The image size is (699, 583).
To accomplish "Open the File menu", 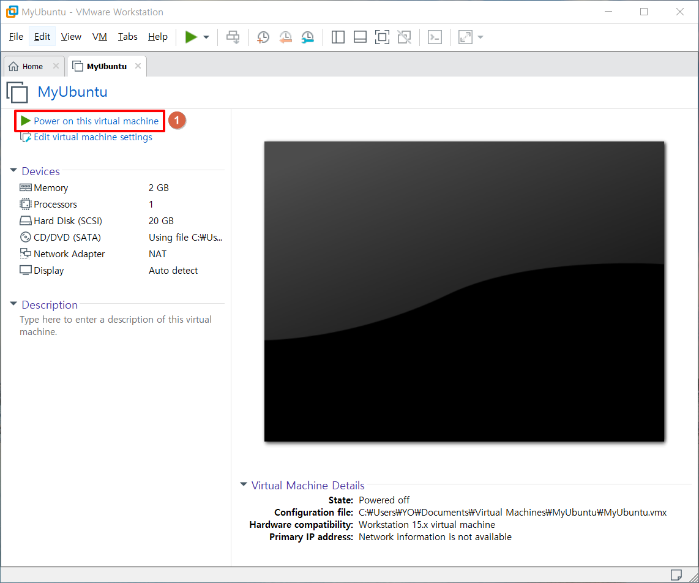I will pos(16,37).
